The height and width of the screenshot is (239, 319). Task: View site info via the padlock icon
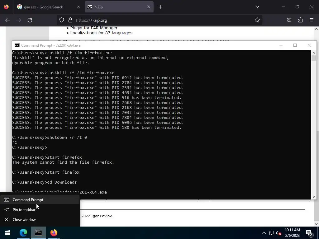coord(70,20)
